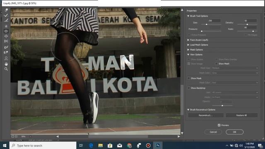The image size is (265, 149).
Task: Toggle the Pin Edges checkbox
Action: point(246,35)
